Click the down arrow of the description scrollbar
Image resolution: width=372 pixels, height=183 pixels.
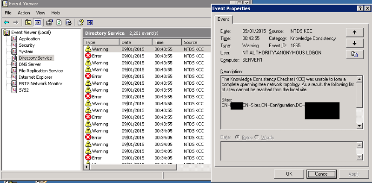pyautogui.click(x=359, y=126)
